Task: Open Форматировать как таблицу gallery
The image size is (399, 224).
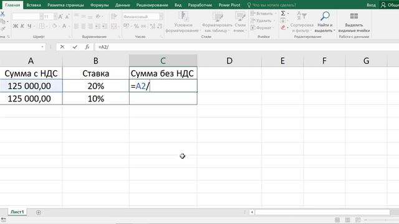Action: [217, 22]
